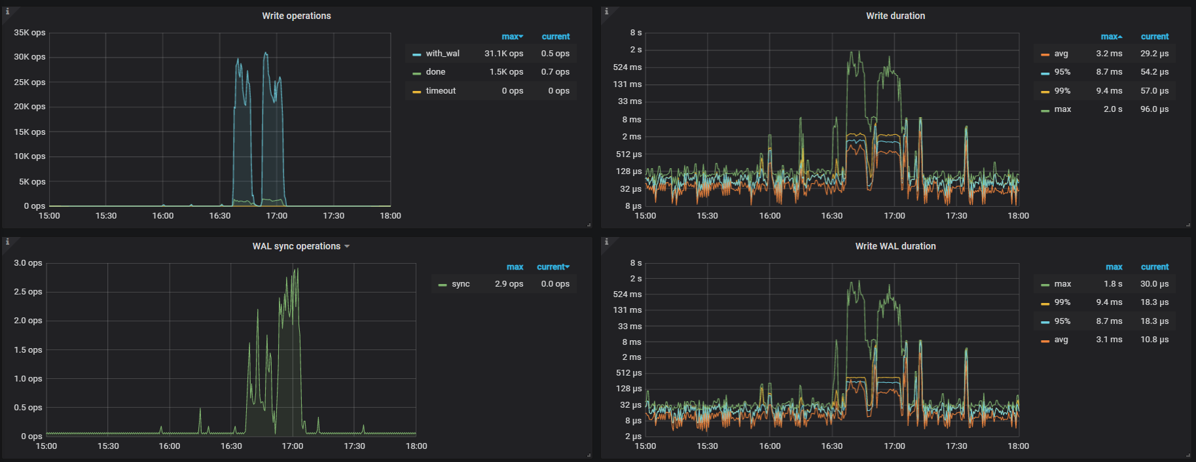
Task: Open the Write operations panel title menu
Action: pos(296,16)
